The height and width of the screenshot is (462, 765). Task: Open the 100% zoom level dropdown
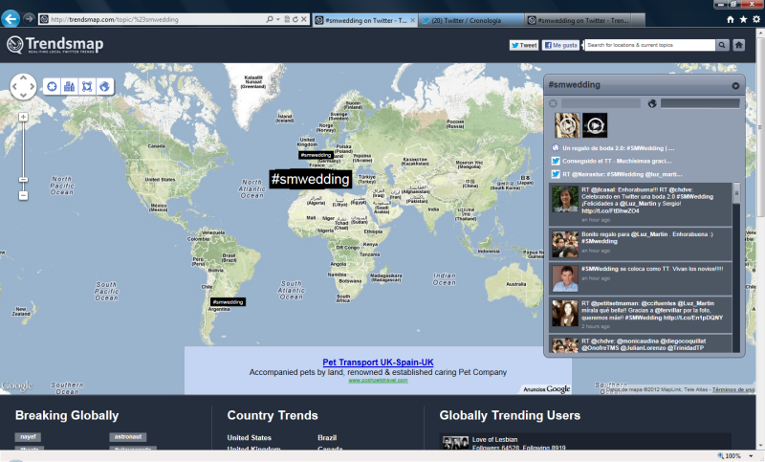point(751,456)
